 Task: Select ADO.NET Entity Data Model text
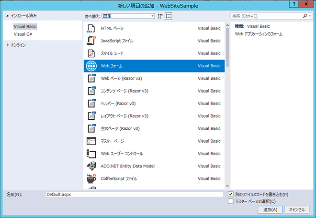pos(128,166)
